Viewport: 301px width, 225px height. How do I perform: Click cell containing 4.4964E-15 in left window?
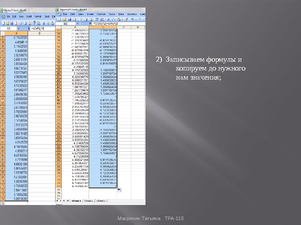16,42
